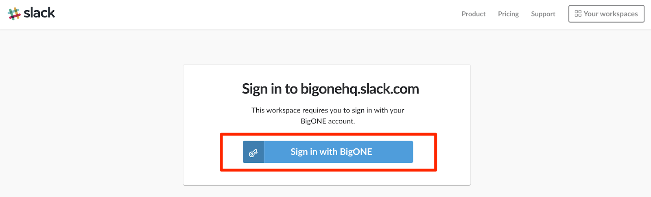
Task: Click the 'Sign in to' heading words
Action: (x=270, y=89)
